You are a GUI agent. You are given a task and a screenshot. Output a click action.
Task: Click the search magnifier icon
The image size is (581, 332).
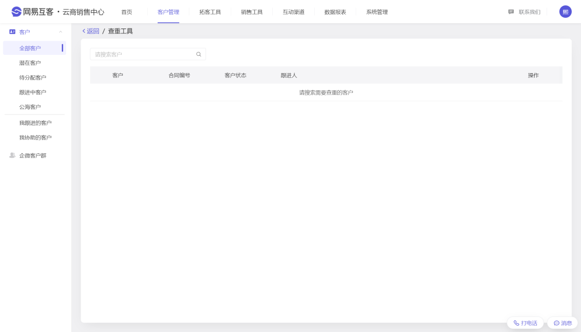click(199, 54)
